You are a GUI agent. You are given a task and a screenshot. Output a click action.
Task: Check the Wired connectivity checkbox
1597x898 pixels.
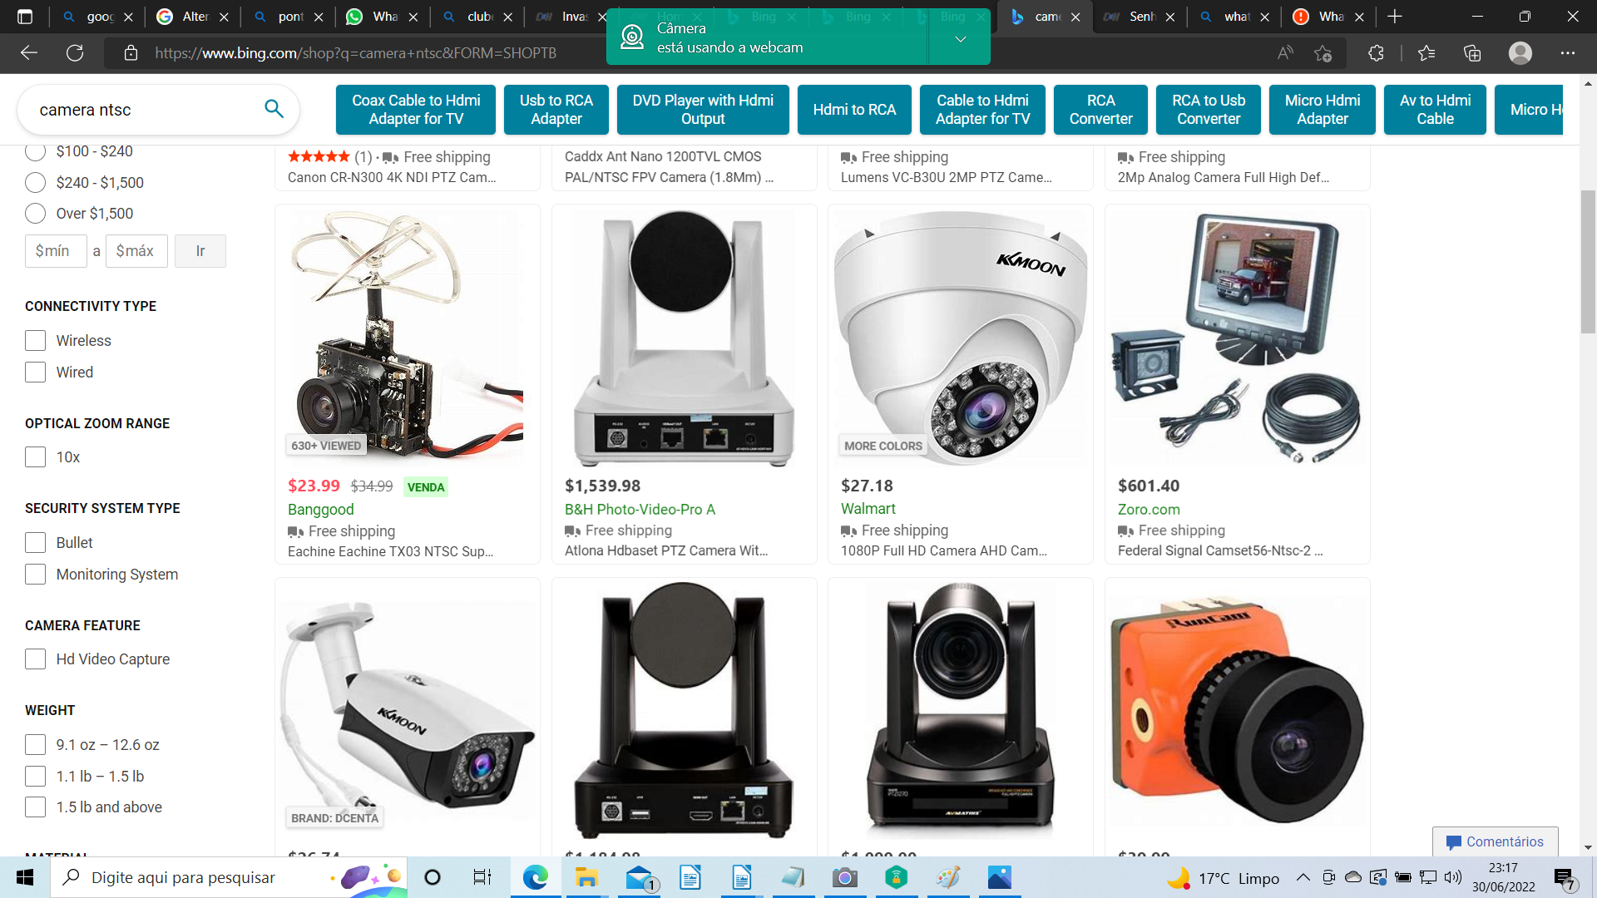coord(35,373)
